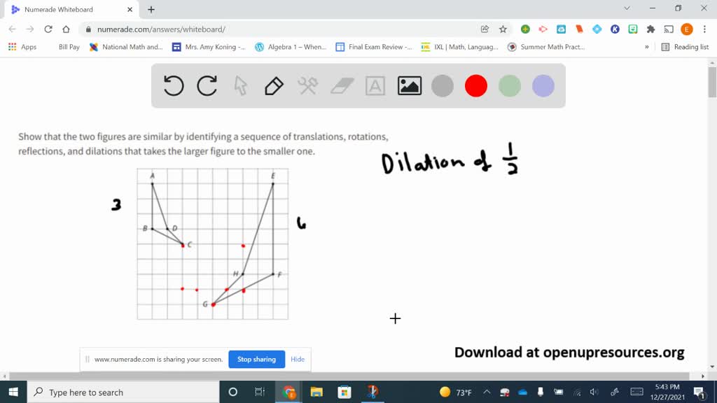Open the shapes/tools icon on the whiteboard
717x403 pixels.
[308, 85]
